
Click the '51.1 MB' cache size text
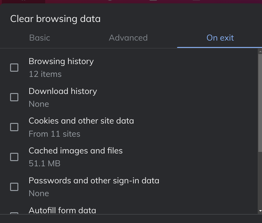pyautogui.click(x=44, y=164)
